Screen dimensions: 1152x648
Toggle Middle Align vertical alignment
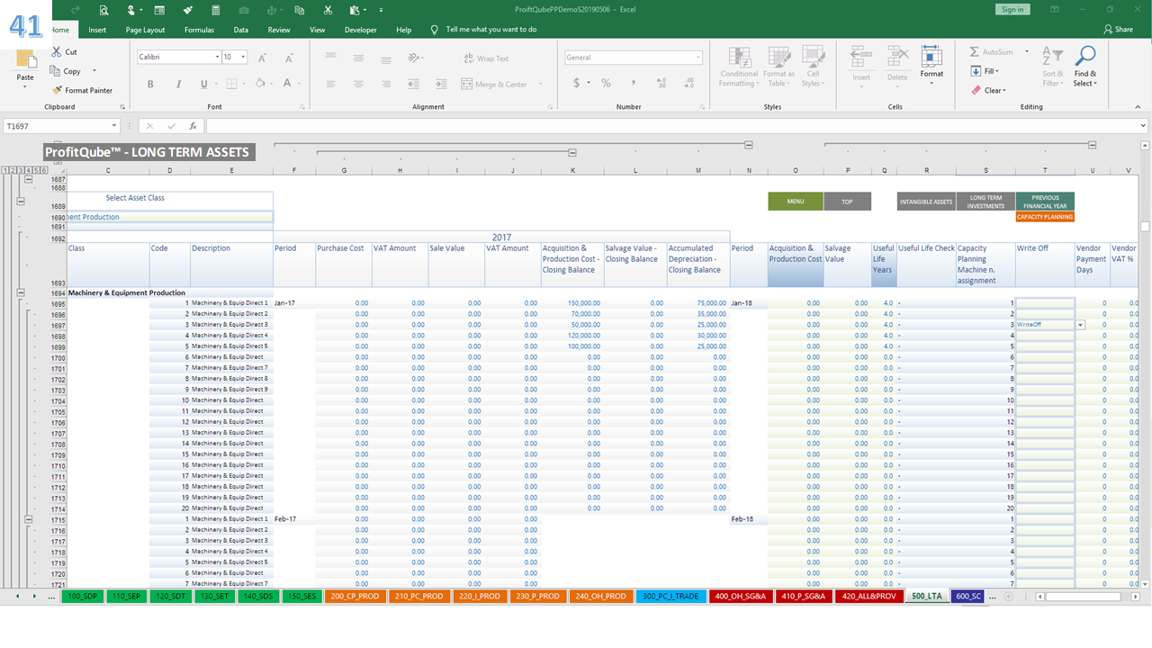tap(358, 58)
